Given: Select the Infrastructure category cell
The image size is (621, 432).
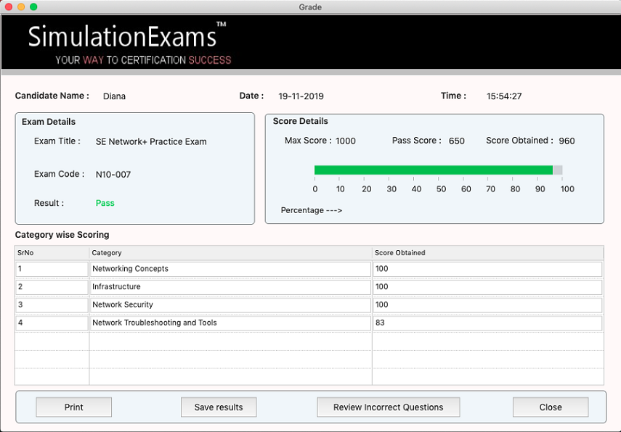Looking at the screenshot, I should (x=230, y=287).
